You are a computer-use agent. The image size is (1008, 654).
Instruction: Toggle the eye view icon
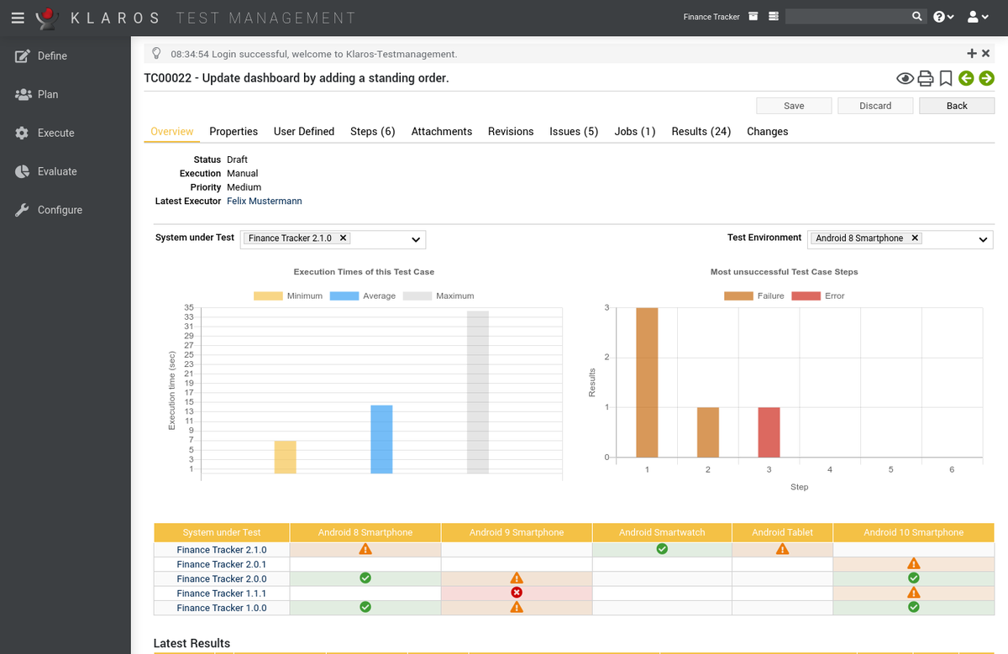pos(906,79)
